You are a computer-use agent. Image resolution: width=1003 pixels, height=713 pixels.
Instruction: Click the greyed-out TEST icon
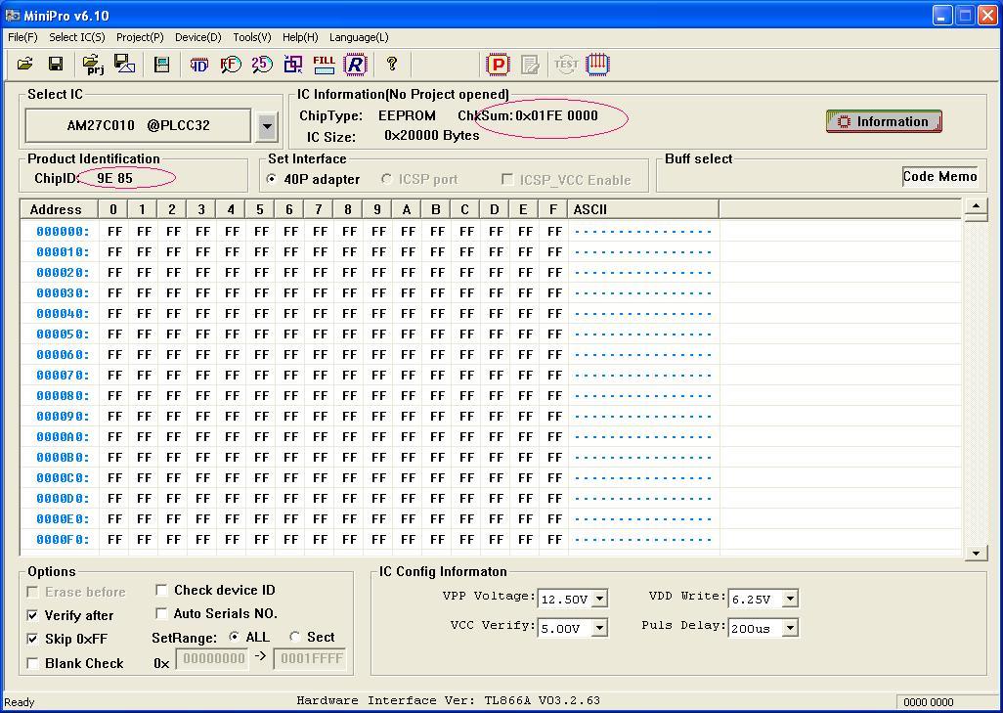(x=566, y=64)
